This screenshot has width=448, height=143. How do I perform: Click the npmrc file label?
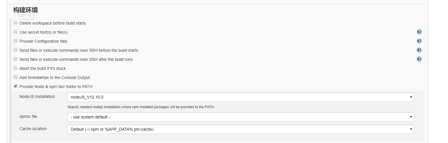click(28, 116)
